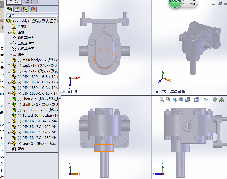Open View Orientation icon
Image resolution: width=227 pixels, height=179 pixels.
(x=187, y=100)
